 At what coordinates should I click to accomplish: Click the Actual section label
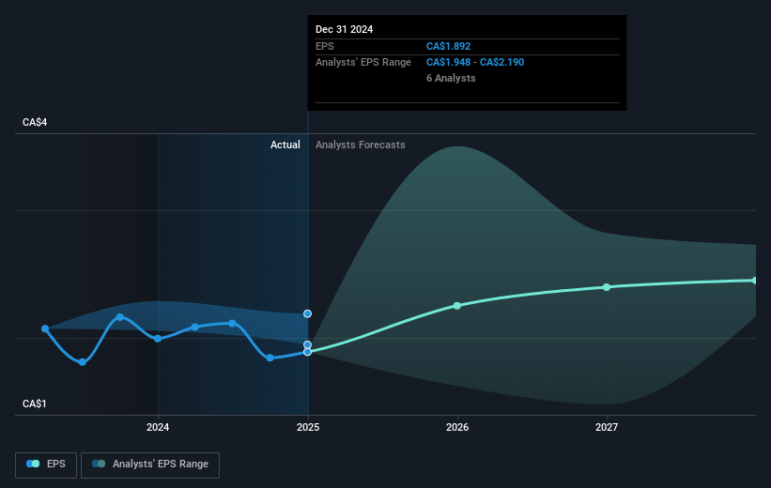(285, 145)
